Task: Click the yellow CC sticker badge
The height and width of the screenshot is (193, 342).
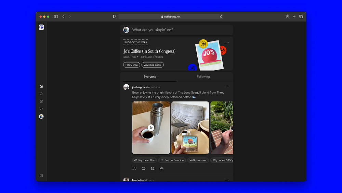Action: (203, 44)
